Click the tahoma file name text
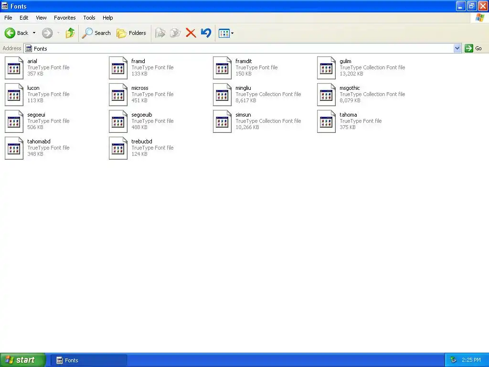This screenshot has height=367, width=489. 348,115
